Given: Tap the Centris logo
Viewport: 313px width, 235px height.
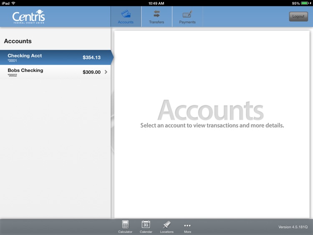Looking at the screenshot, I should pyautogui.click(x=28, y=17).
